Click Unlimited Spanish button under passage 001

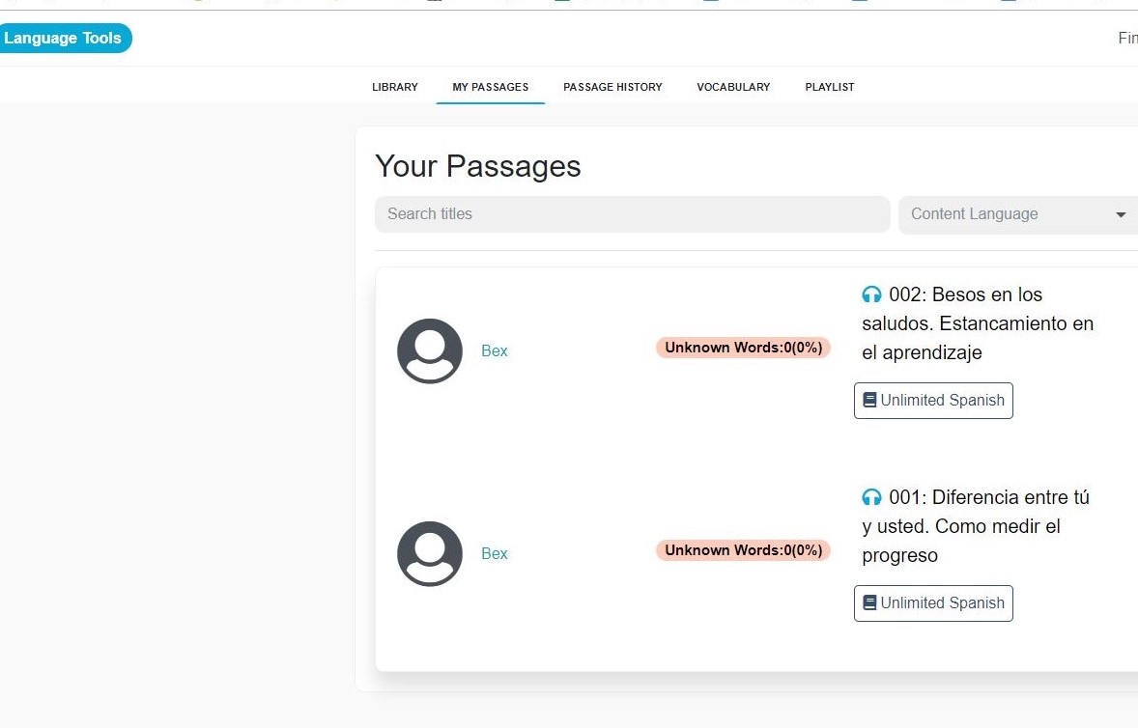click(933, 602)
